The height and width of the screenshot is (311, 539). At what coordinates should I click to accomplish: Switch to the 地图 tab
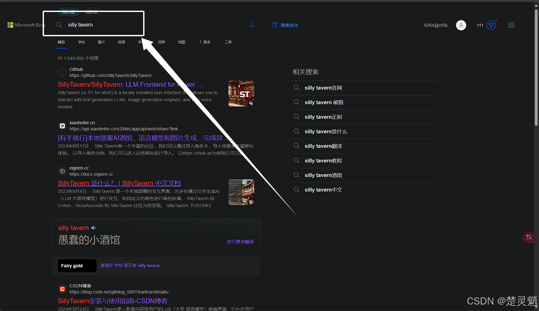coord(182,42)
